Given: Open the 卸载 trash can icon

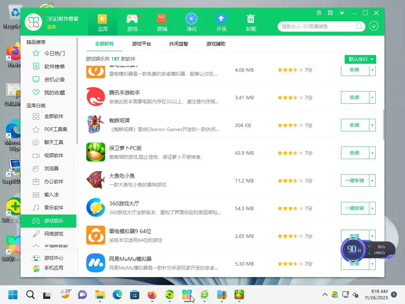Looking at the screenshot, I should (x=251, y=23).
